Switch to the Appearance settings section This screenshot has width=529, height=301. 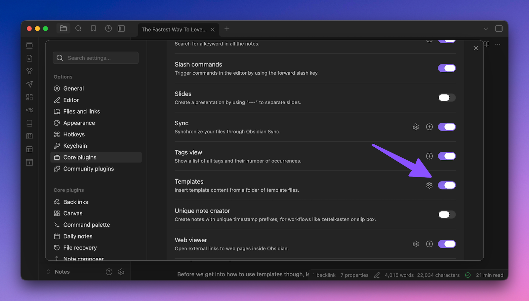(79, 123)
